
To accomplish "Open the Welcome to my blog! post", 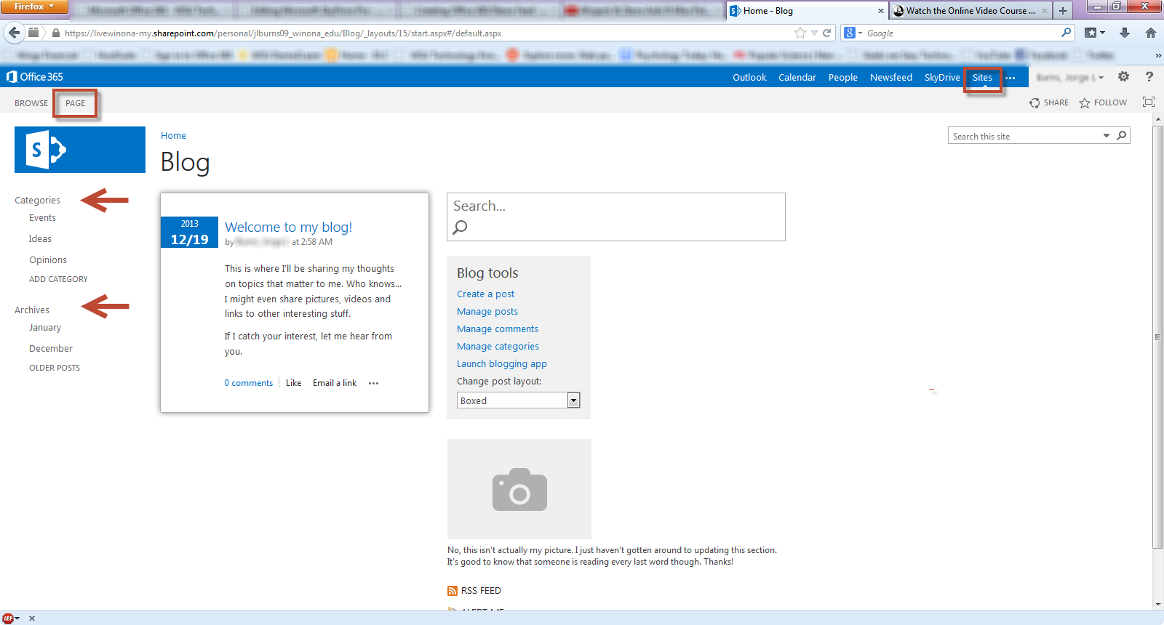I will pyautogui.click(x=288, y=227).
